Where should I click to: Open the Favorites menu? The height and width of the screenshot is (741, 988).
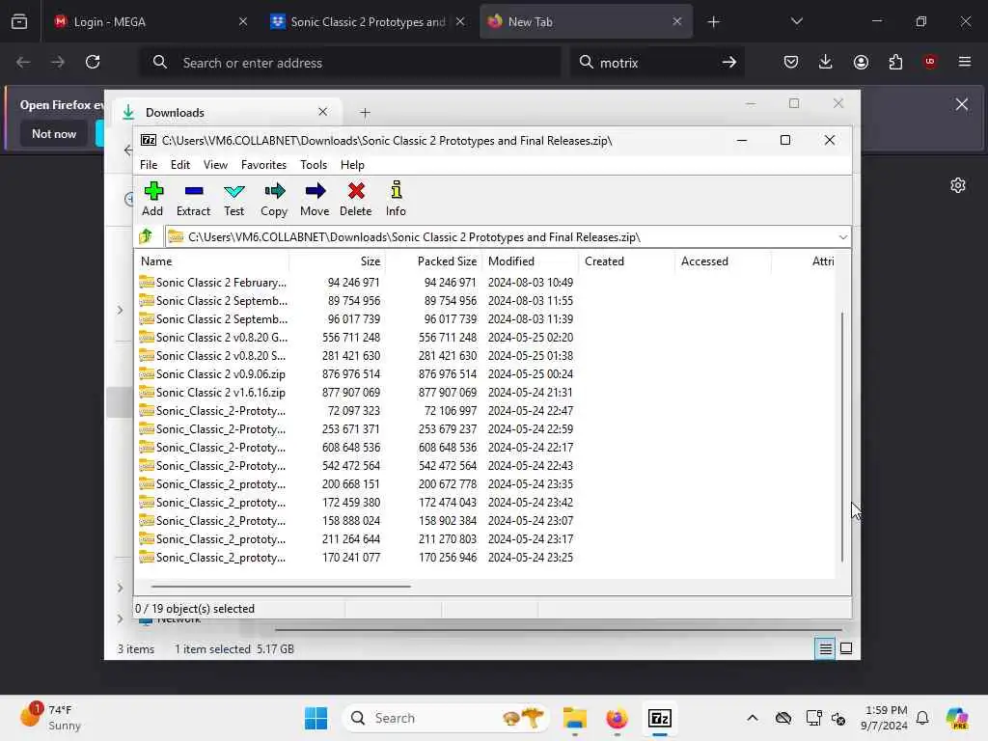pos(263,164)
